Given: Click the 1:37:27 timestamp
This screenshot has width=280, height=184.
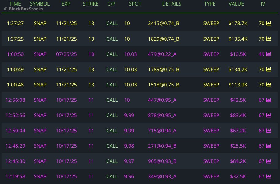Looking at the screenshot, I should tap(15, 23).
